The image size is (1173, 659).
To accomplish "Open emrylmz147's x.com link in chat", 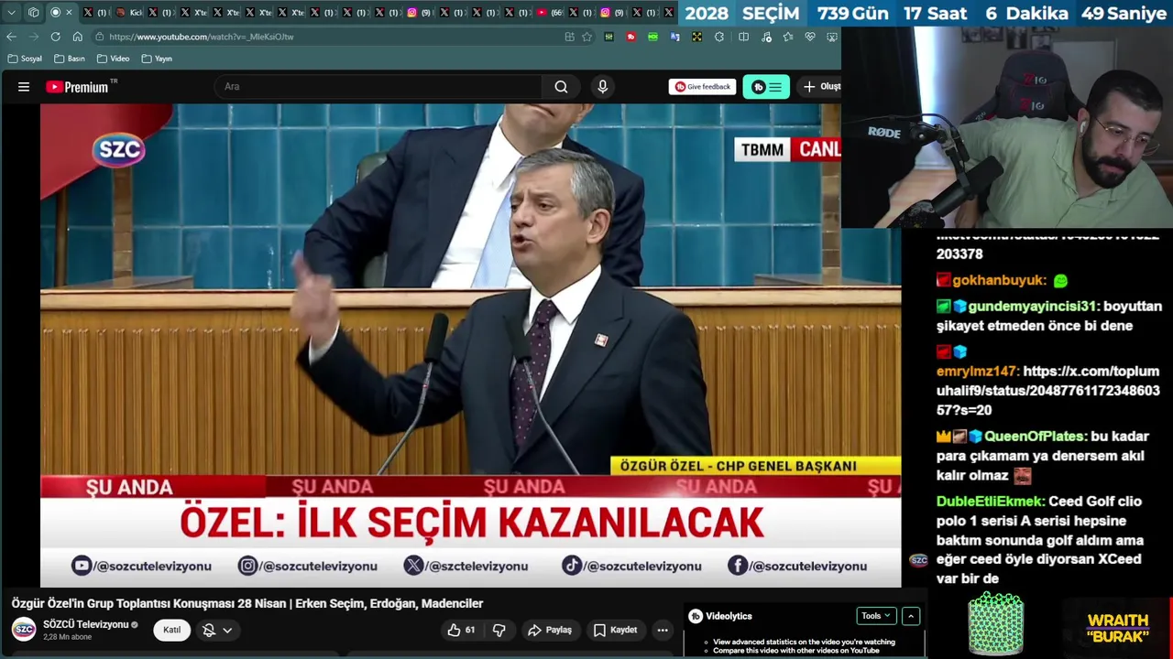I will [1047, 391].
